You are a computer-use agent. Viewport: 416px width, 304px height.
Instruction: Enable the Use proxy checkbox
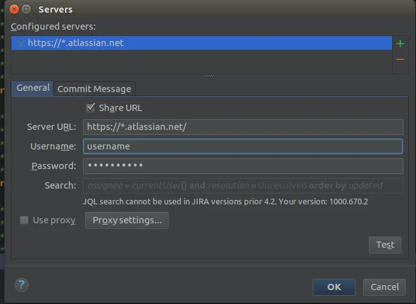pos(25,220)
